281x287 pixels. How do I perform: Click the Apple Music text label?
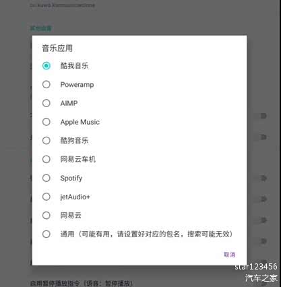pos(80,122)
